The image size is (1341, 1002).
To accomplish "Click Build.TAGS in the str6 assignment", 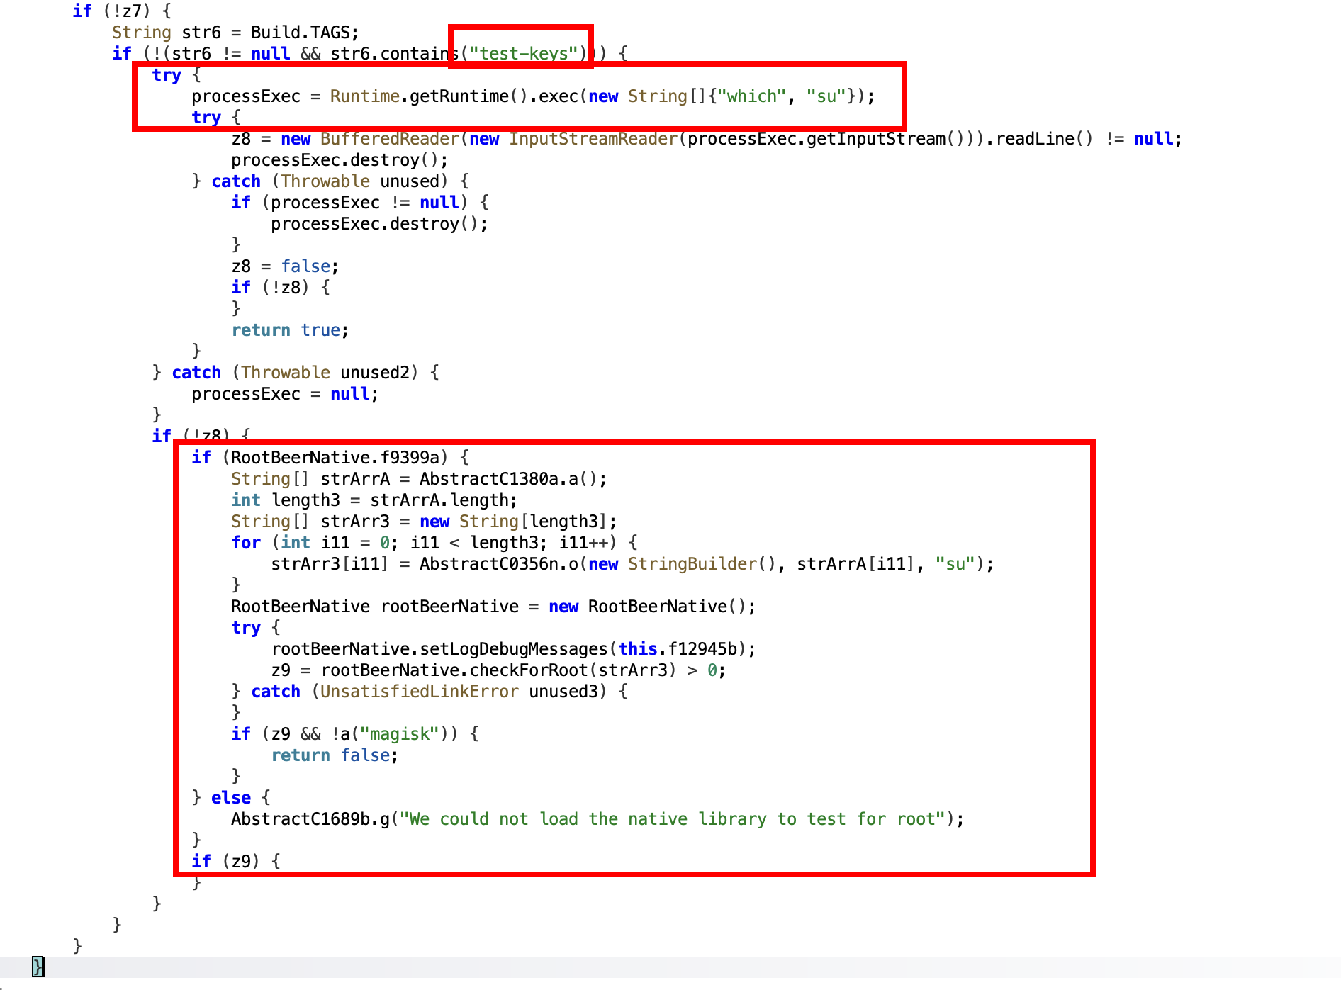I will (304, 33).
